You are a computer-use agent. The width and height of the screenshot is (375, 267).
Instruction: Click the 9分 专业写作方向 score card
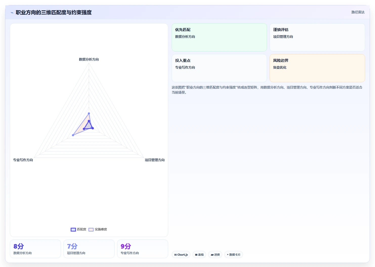point(143,249)
